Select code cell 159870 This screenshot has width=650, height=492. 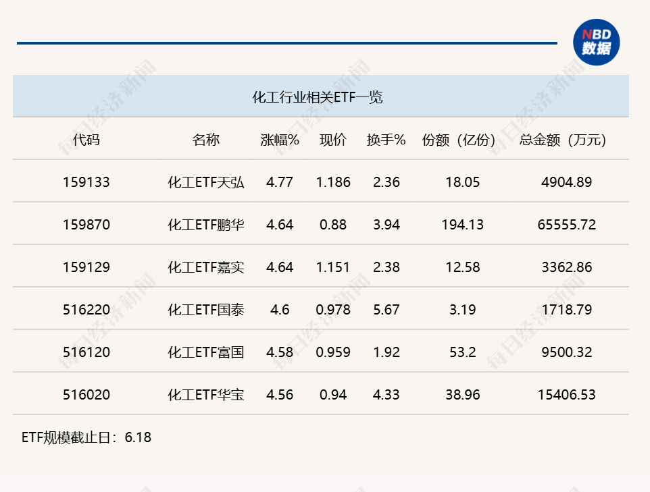point(86,225)
